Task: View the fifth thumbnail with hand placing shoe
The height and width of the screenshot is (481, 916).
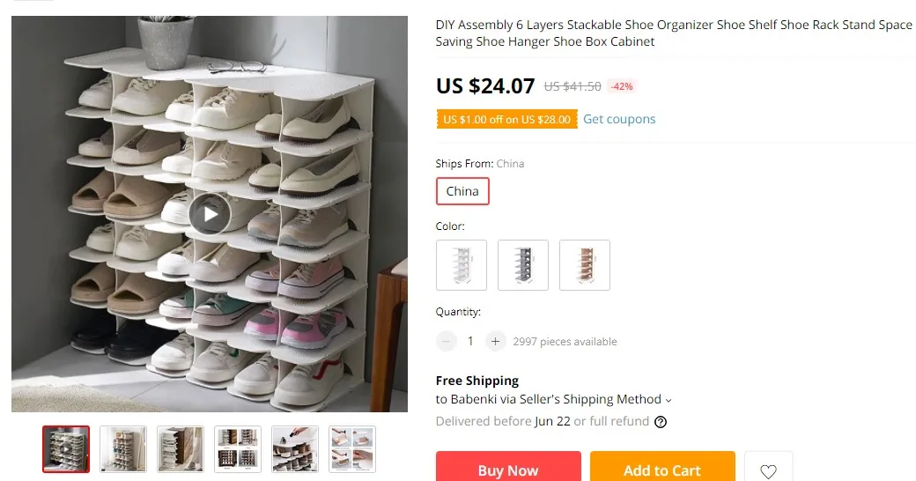Action: pos(295,449)
